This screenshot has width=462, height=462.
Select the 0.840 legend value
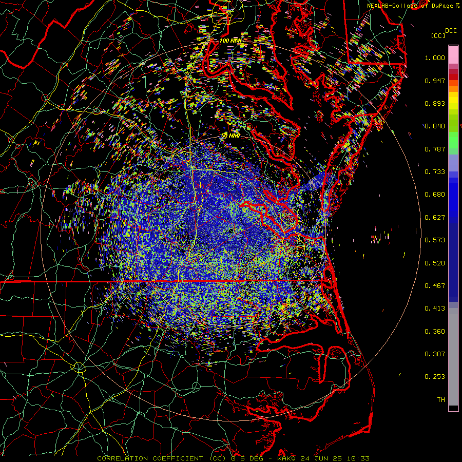pyautogui.click(x=435, y=126)
